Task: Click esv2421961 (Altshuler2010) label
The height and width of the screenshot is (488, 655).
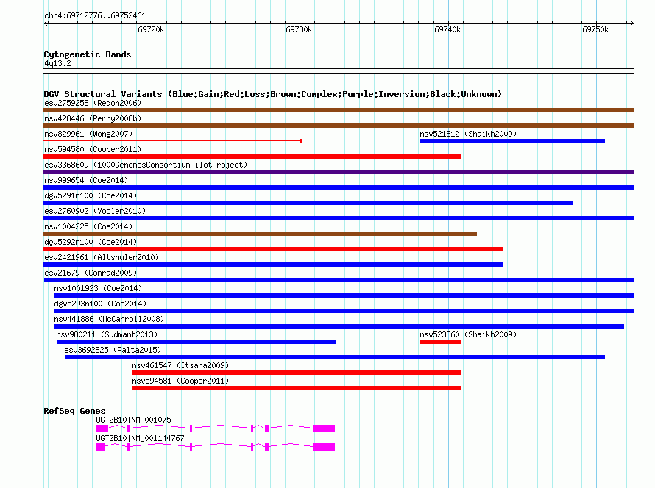Action: (x=102, y=257)
